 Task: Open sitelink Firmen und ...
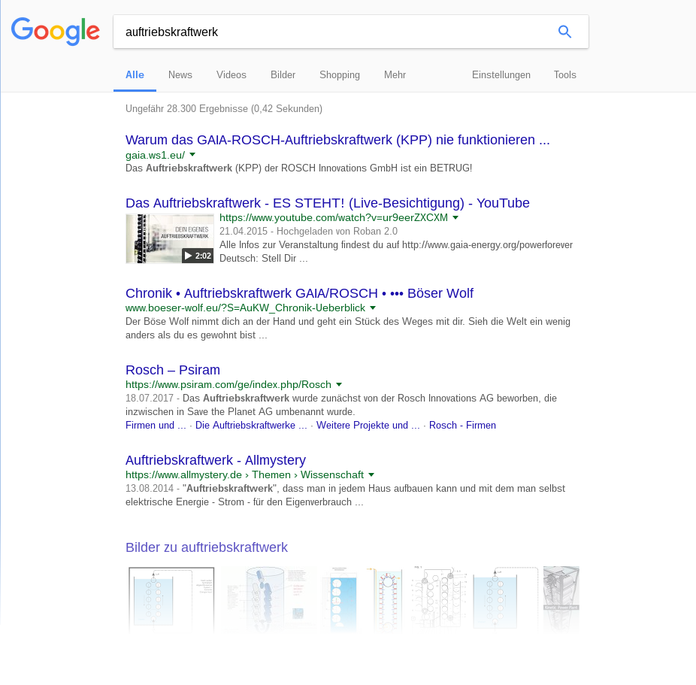pyautogui.click(x=156, y=425)
